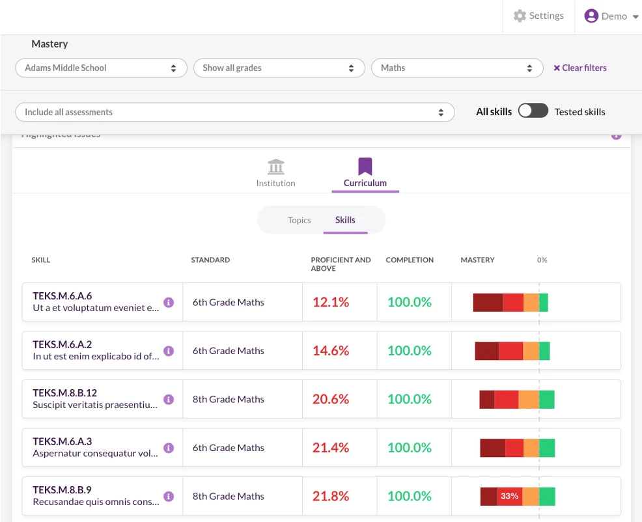Viewport: 642px width, 522px height.
Task: Click the Demo user avatar icon
Action: click(x=591, y=16)
